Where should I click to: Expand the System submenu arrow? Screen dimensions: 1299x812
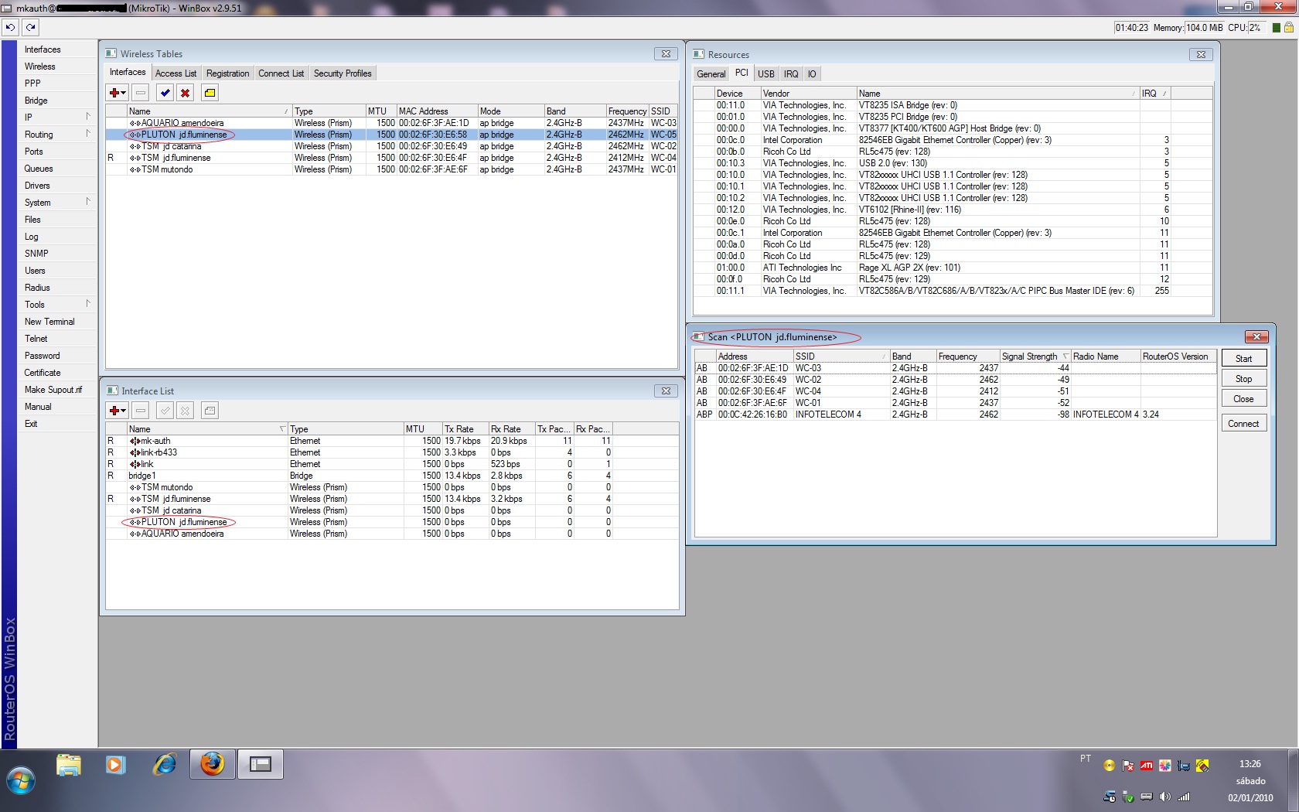pos(88,201)
